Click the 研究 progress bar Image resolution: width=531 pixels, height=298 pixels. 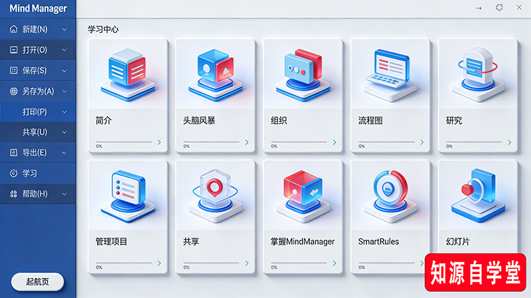[474, 142]
